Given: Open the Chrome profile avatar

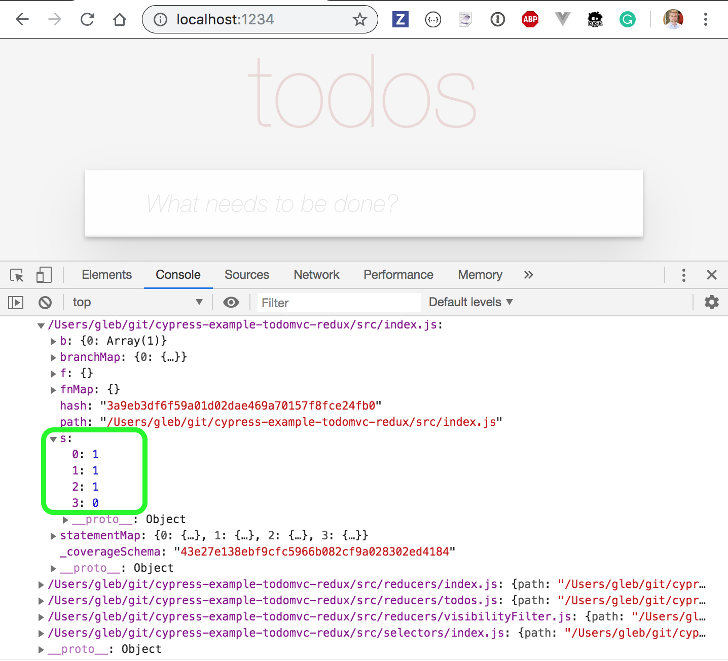Looking at the screenshot, I should [673, 20].
